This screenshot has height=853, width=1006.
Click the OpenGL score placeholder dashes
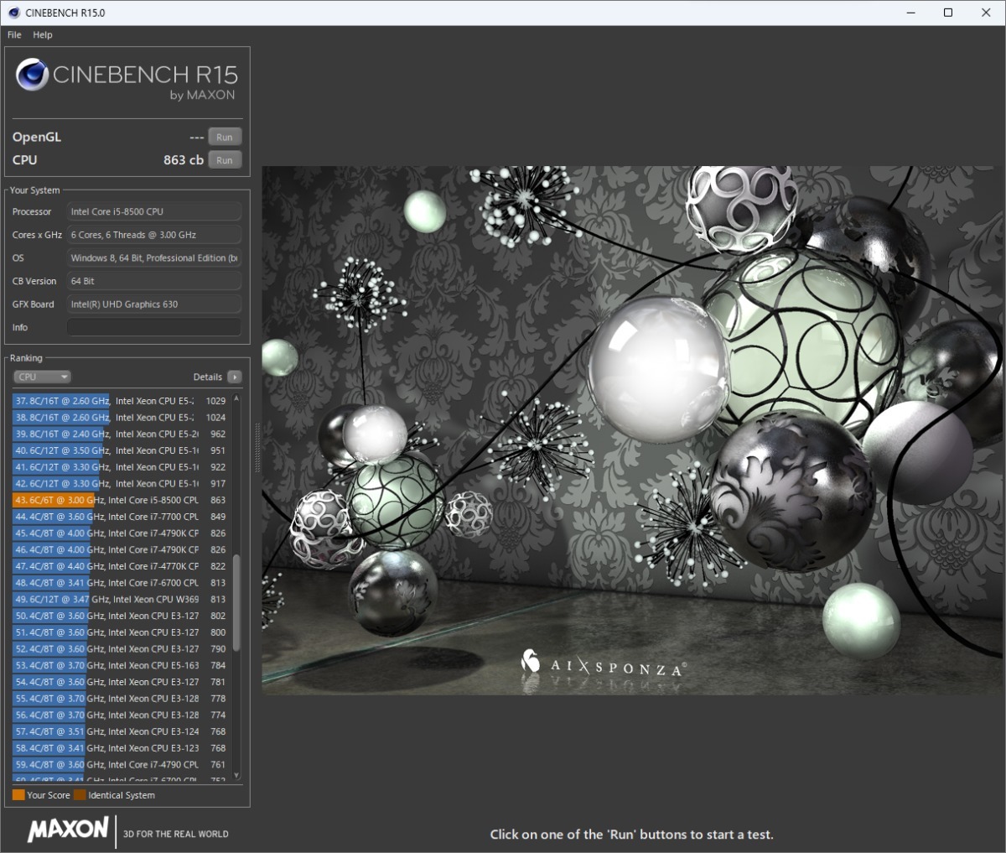196,138
